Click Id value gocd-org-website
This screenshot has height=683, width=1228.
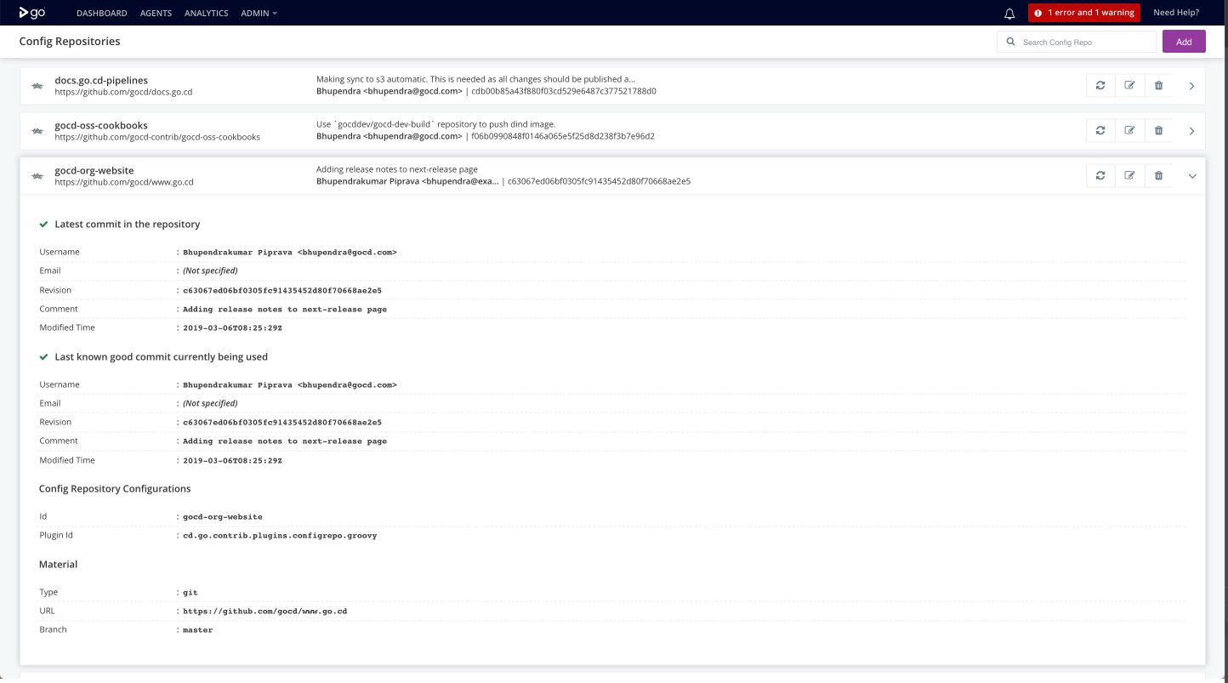click(x=223, y=517)
